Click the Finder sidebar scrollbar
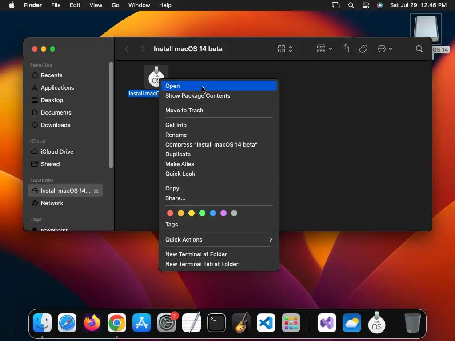This screenshot has width=455, height=341. pos(111,115)
